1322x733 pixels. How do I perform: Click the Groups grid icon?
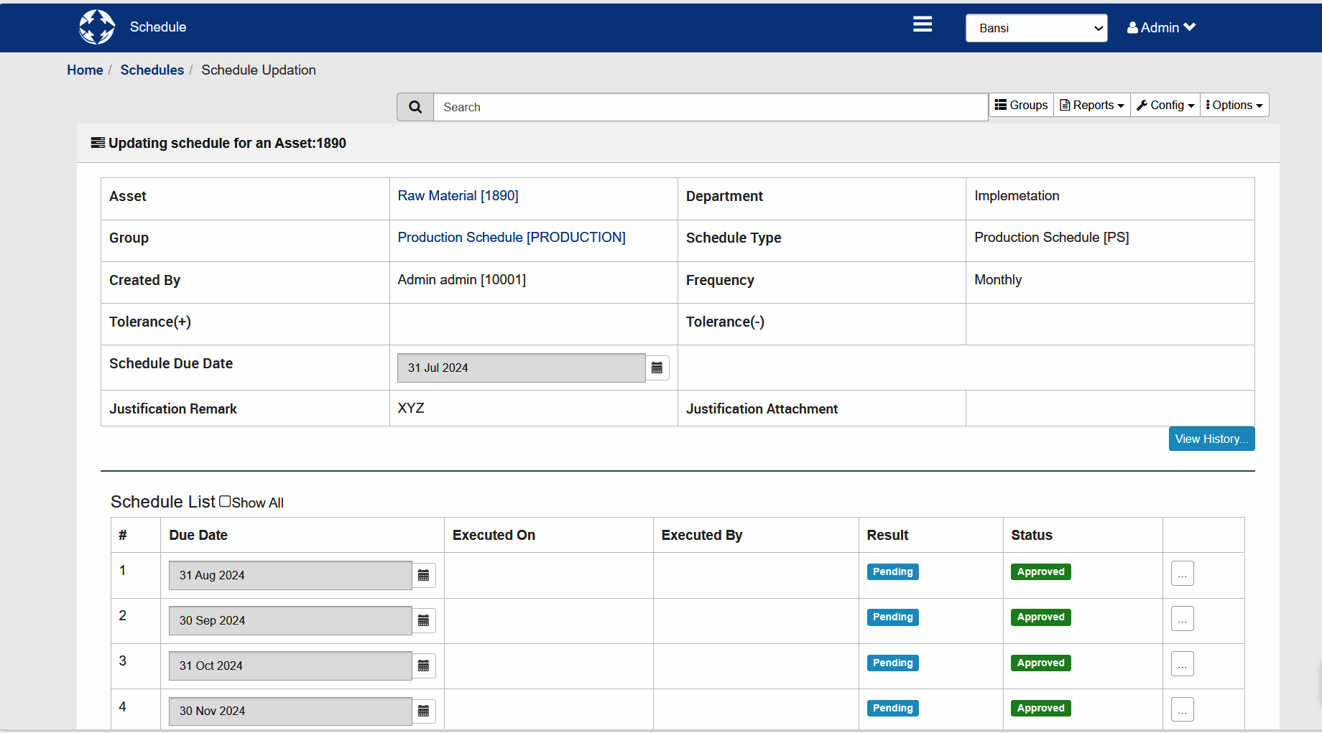pos(1001,105)
